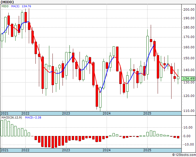Click the latest red MACD histogram bar
196x157 pixels.
pos(178,137)
